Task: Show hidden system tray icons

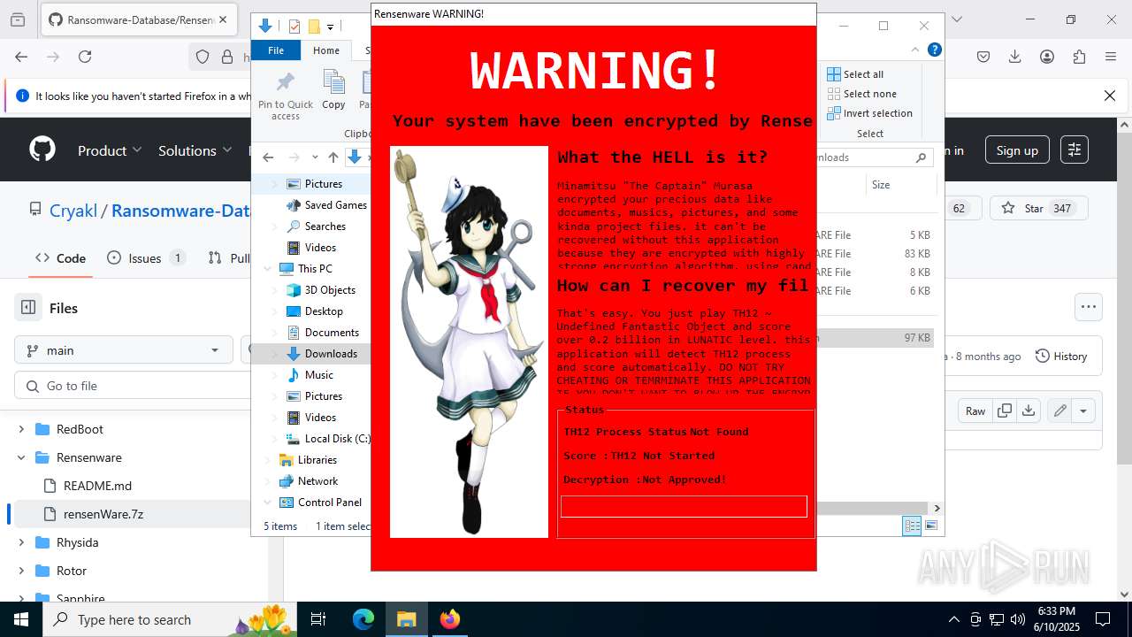Action: pyautogui.click(x=953, y=619)
